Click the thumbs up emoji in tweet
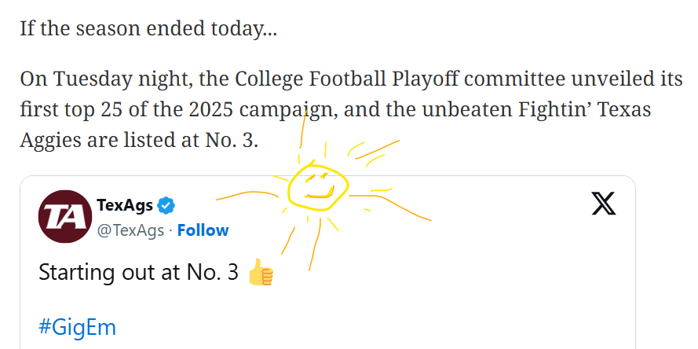 (260, 274)
